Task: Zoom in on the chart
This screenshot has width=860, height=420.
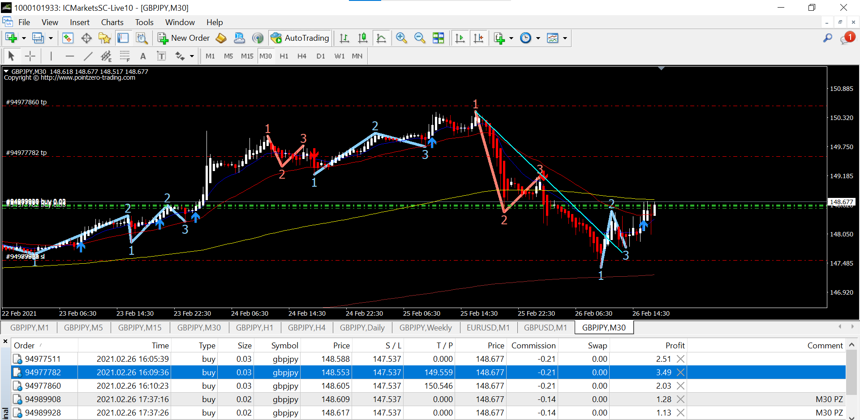Action: tap(401, 38)
